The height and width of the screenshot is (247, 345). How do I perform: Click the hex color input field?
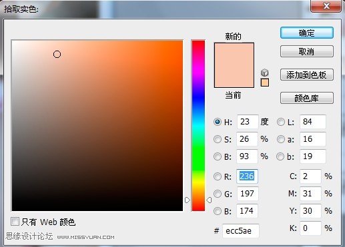pos(241,231)
